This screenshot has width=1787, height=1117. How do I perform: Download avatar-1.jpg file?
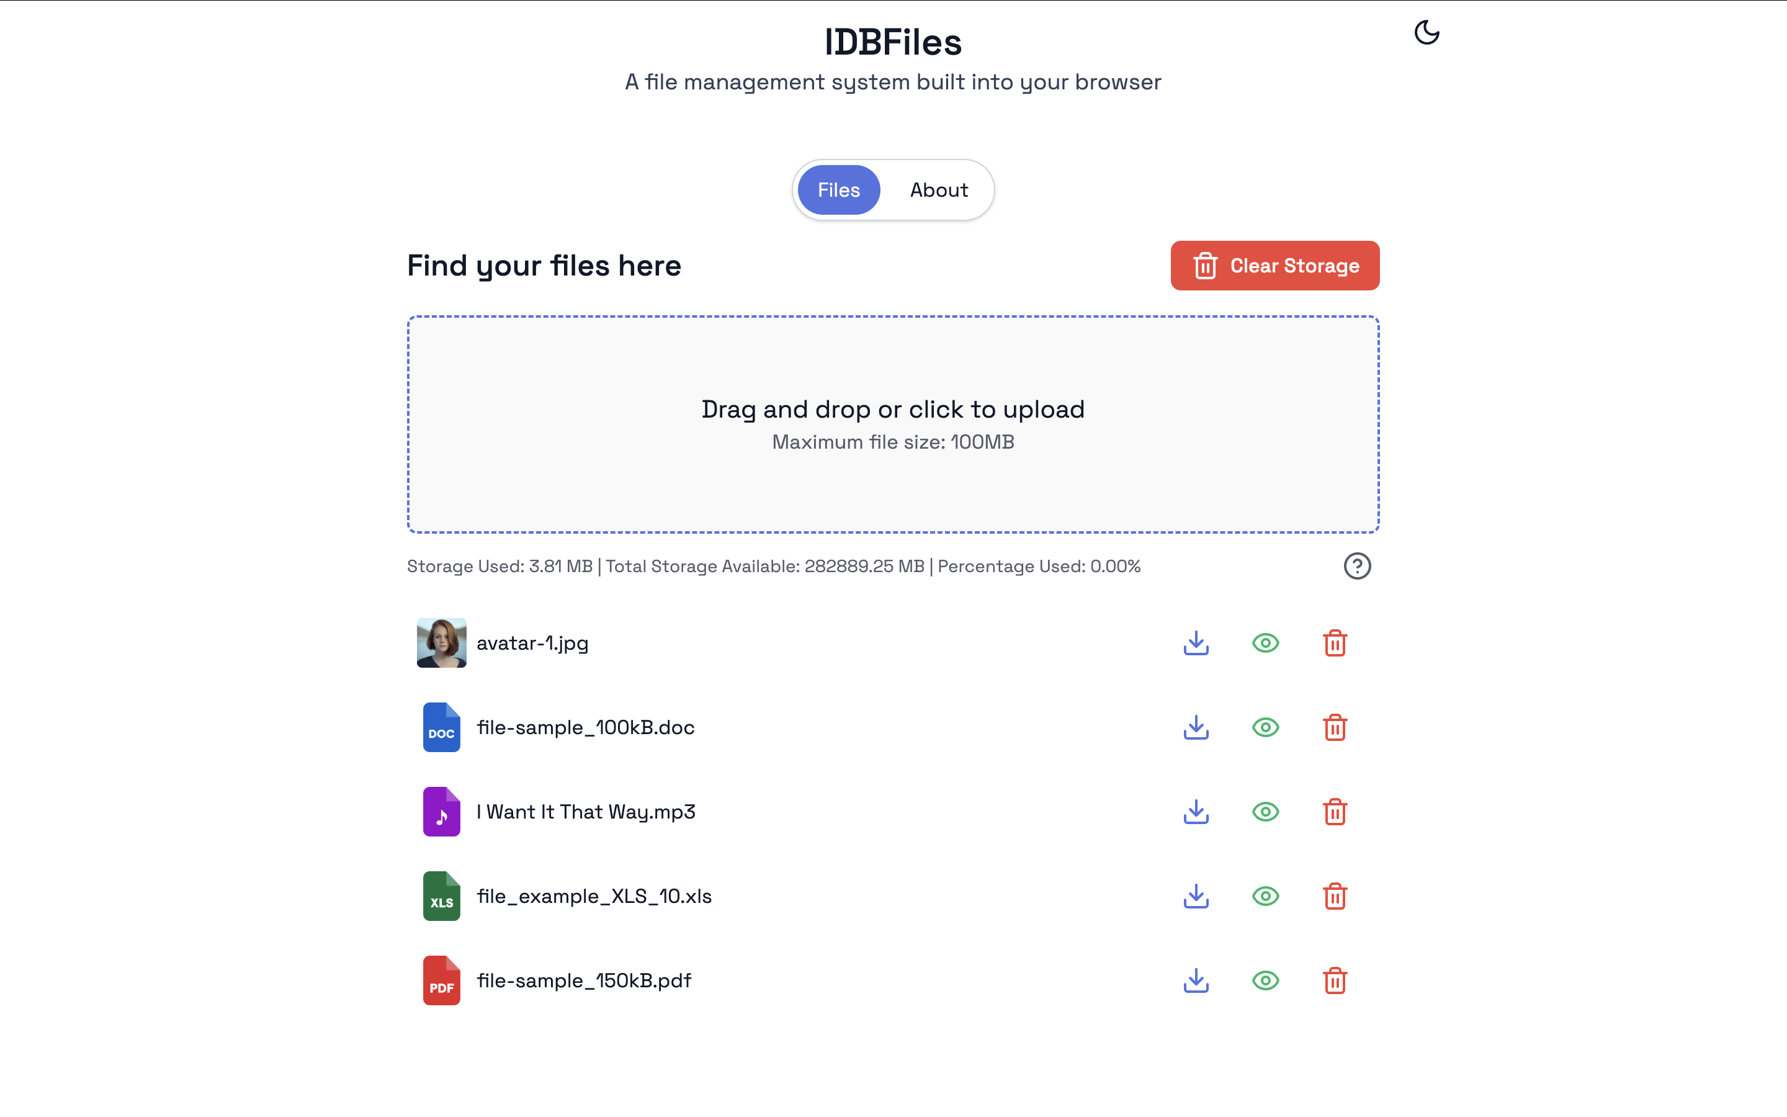click(1196, 643)
